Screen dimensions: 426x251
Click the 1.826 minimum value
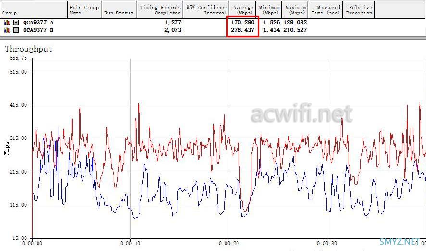pos(271,22)
